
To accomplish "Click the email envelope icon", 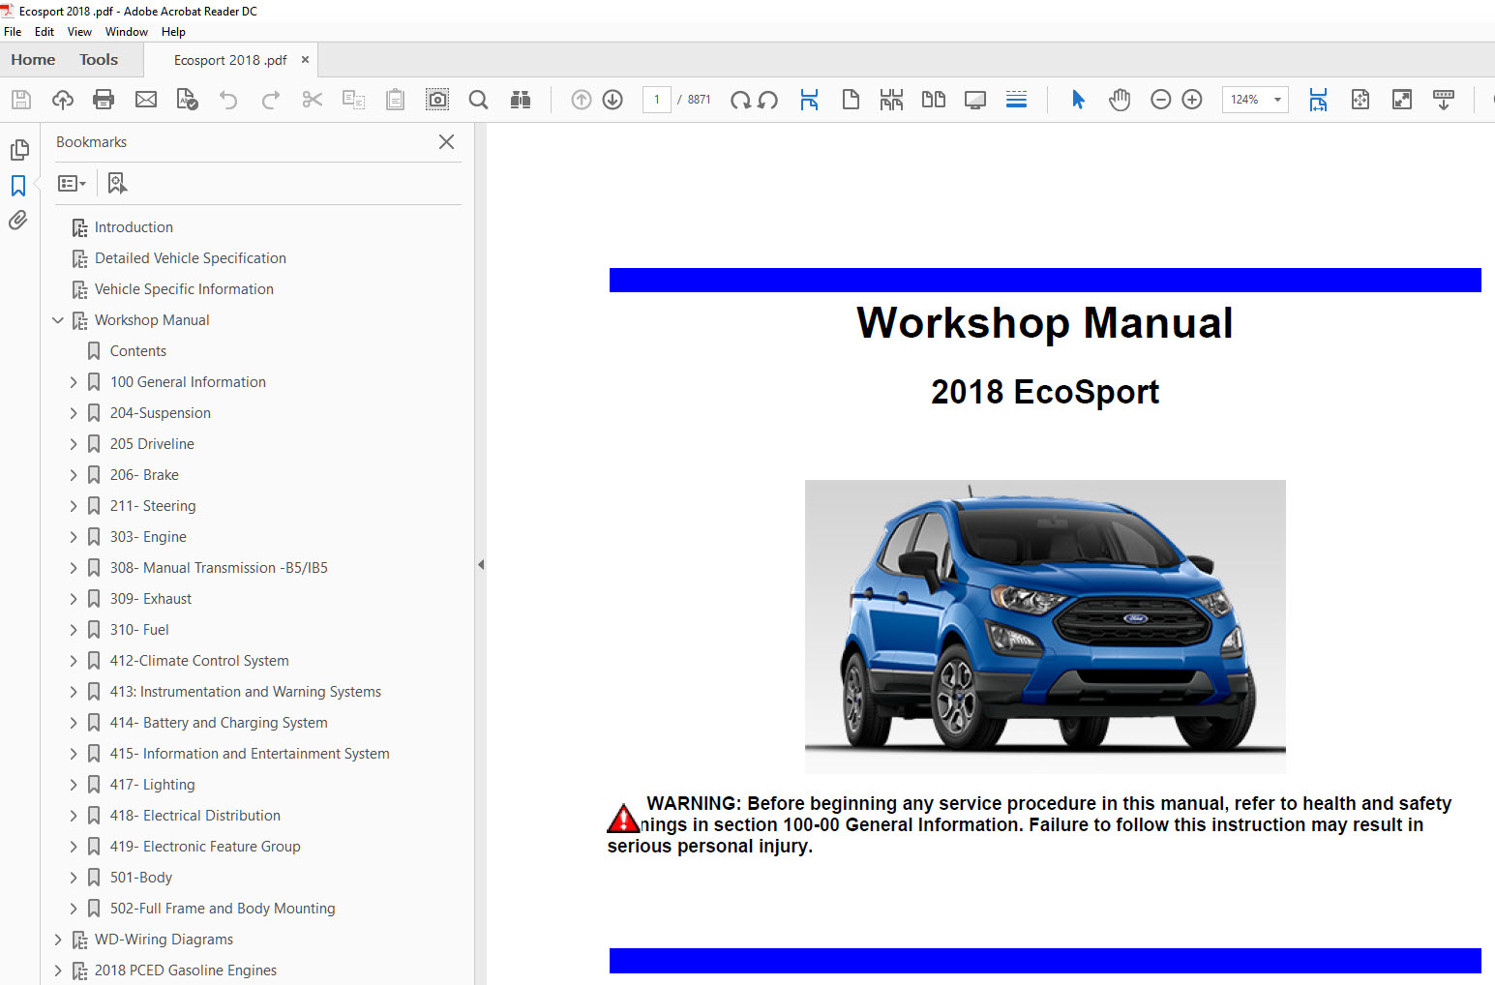I will [146, 100].
